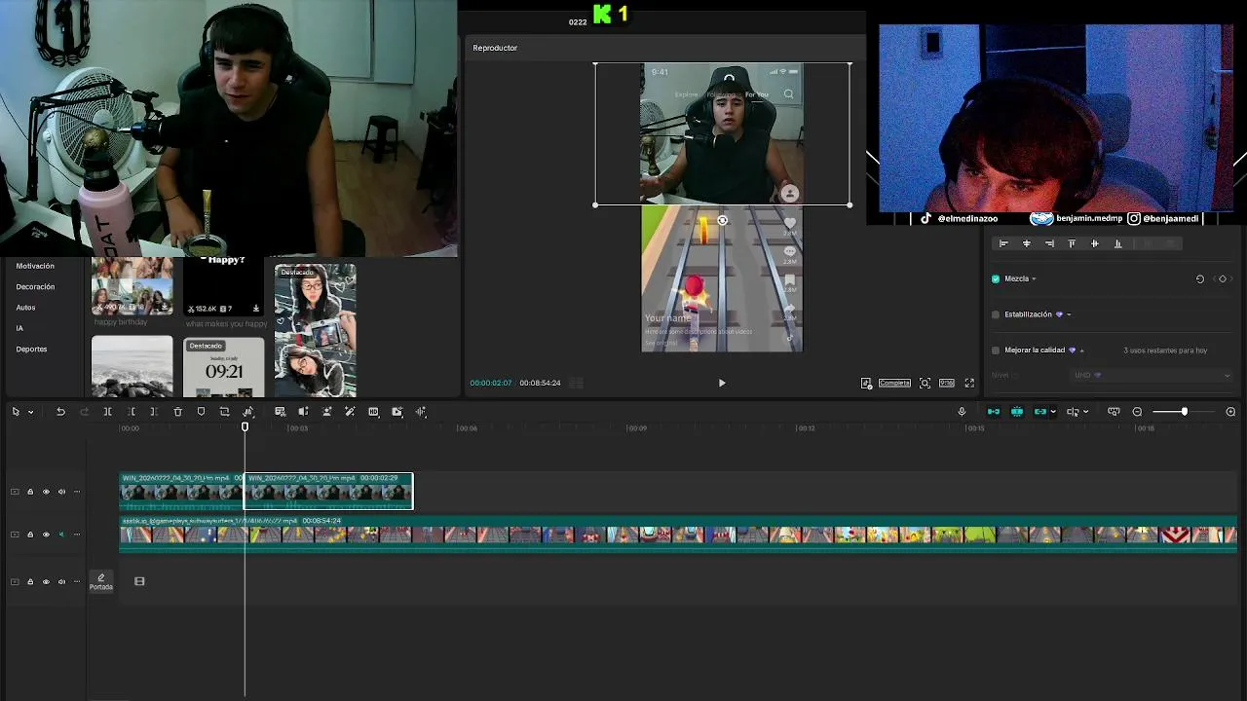This screenshot has height=701, width=1247.
Task: Collapse the Mejorar la calidad section
Action: (1081, 350)
